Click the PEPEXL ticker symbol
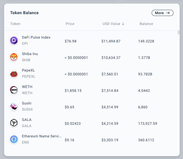This screenshot has width=183, height=159. [x=29, y=76]
